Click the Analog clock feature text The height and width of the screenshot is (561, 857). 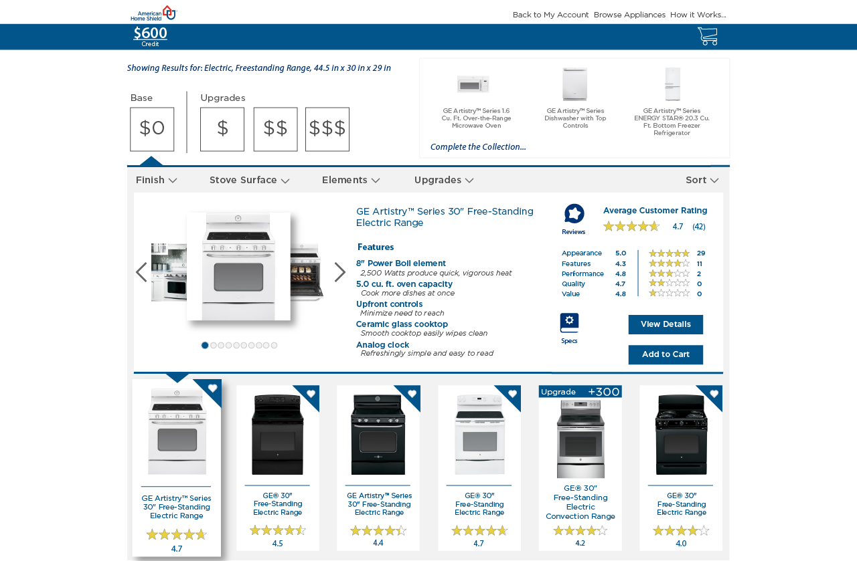382,345
